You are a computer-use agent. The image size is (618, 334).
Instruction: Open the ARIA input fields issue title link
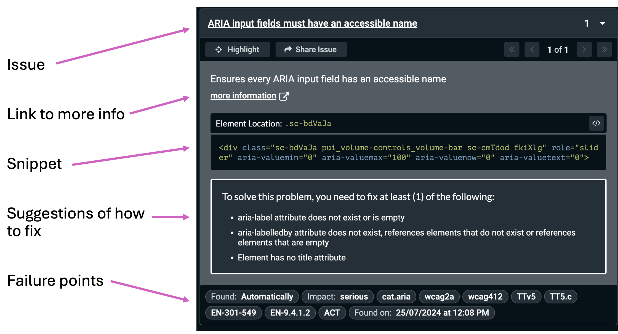312,23
